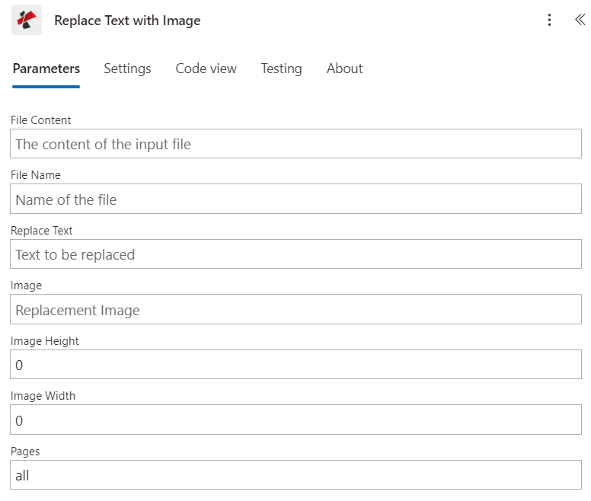Viewport: 591px width, 501px height.
Task: Switch to the Parameters tab
Action: point(46,69)
